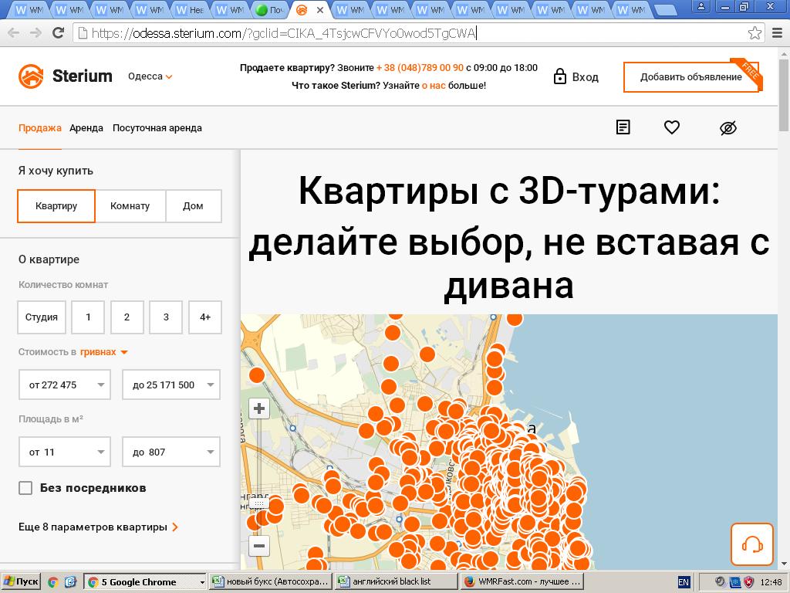Click the Добавить объявление button
790x593 pixels.
coord(690,77)
